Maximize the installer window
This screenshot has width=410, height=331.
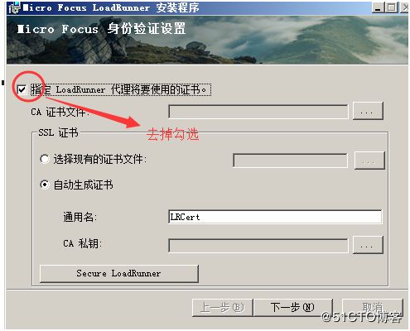(392, 7)
